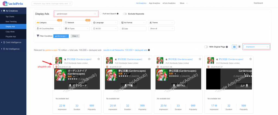Switch to eCom Analytics tab

(x=169, y=3)
